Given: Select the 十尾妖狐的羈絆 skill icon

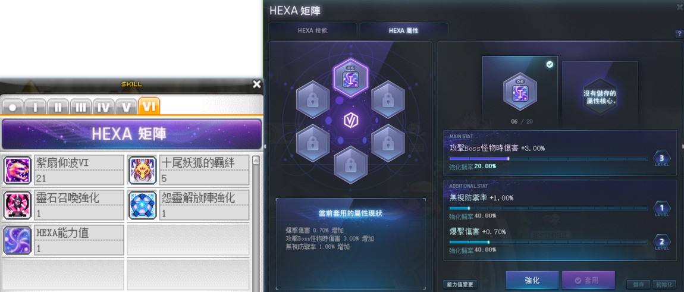Looking at the screenshot, I should (x=143, y=170).
